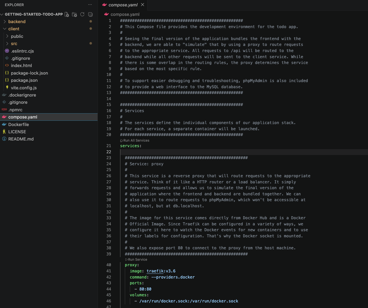Open the Explorer more actions ellipsis menu
Viewport: 368px width, 308px height.
90,5
